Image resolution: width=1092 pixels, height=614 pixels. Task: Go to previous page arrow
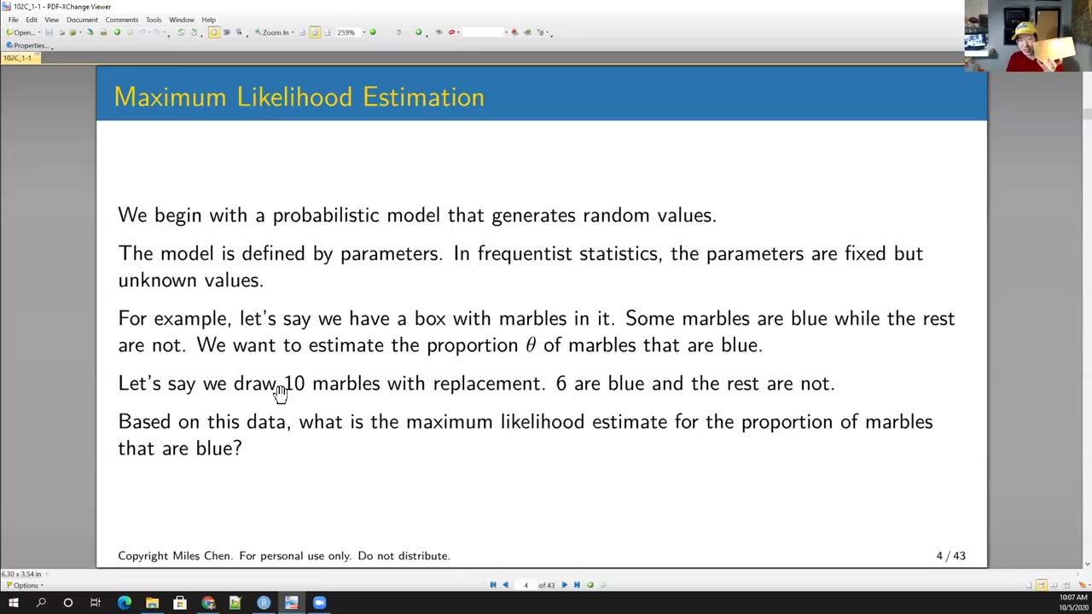(505, 585)
